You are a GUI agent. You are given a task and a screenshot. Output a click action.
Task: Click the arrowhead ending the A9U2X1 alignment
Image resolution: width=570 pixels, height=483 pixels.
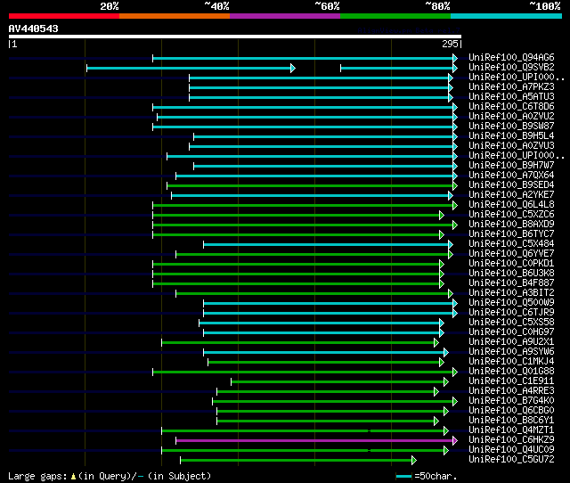point(436,342)
